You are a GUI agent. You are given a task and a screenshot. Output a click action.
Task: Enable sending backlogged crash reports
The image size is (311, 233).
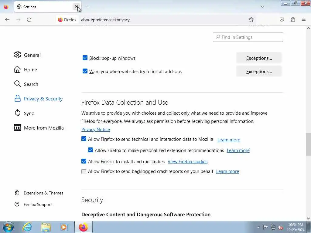pos(84,172)
